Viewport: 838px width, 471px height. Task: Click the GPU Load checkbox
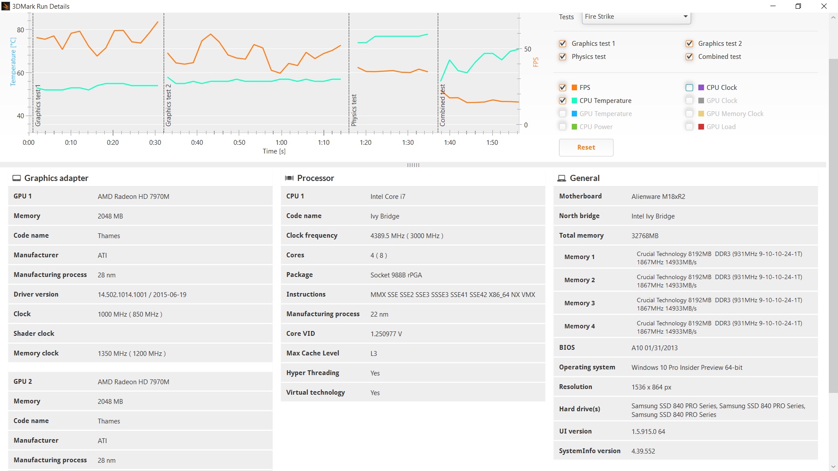click(x=689, y=127)
